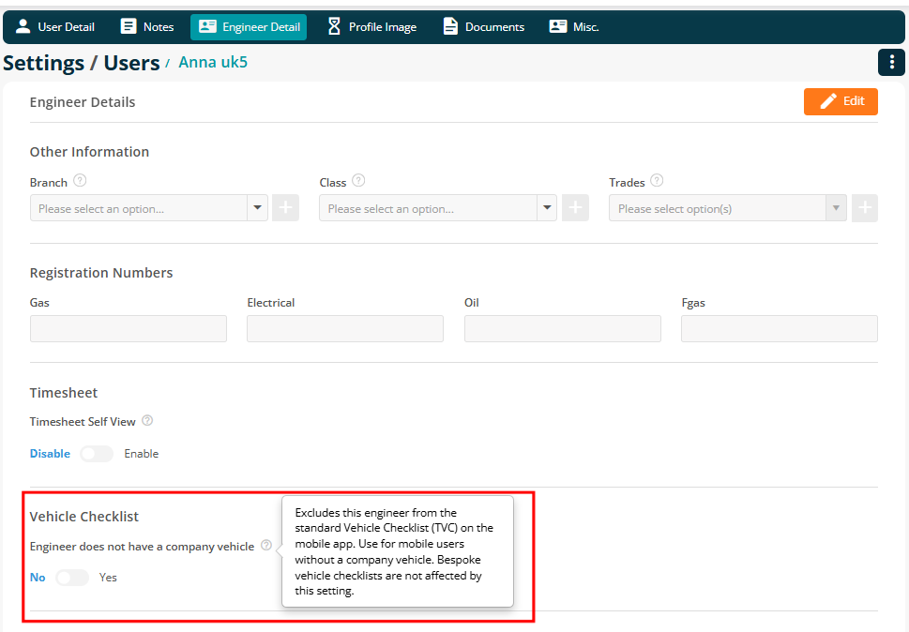
Task: Go to the Profile Image tab
Action: click(x=371, y=26)
